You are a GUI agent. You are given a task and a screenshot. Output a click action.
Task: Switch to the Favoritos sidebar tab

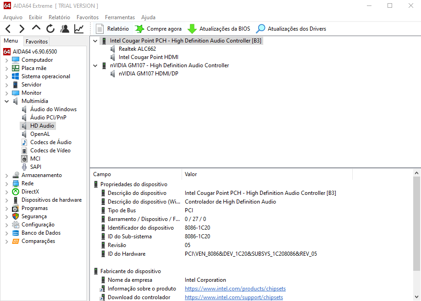click(x=37, y=42)
